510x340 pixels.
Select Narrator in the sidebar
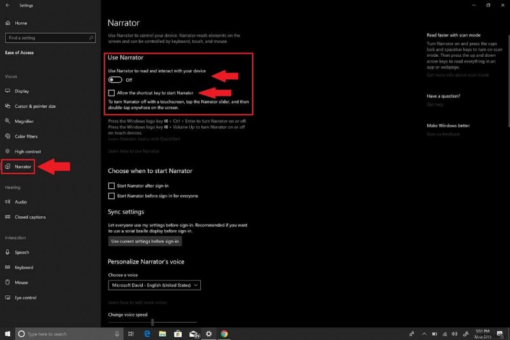pyautogui.click(x=18, y=166)
